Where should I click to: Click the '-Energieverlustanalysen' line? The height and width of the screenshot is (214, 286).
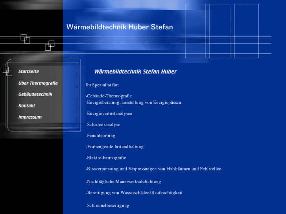tap(109, 113)
